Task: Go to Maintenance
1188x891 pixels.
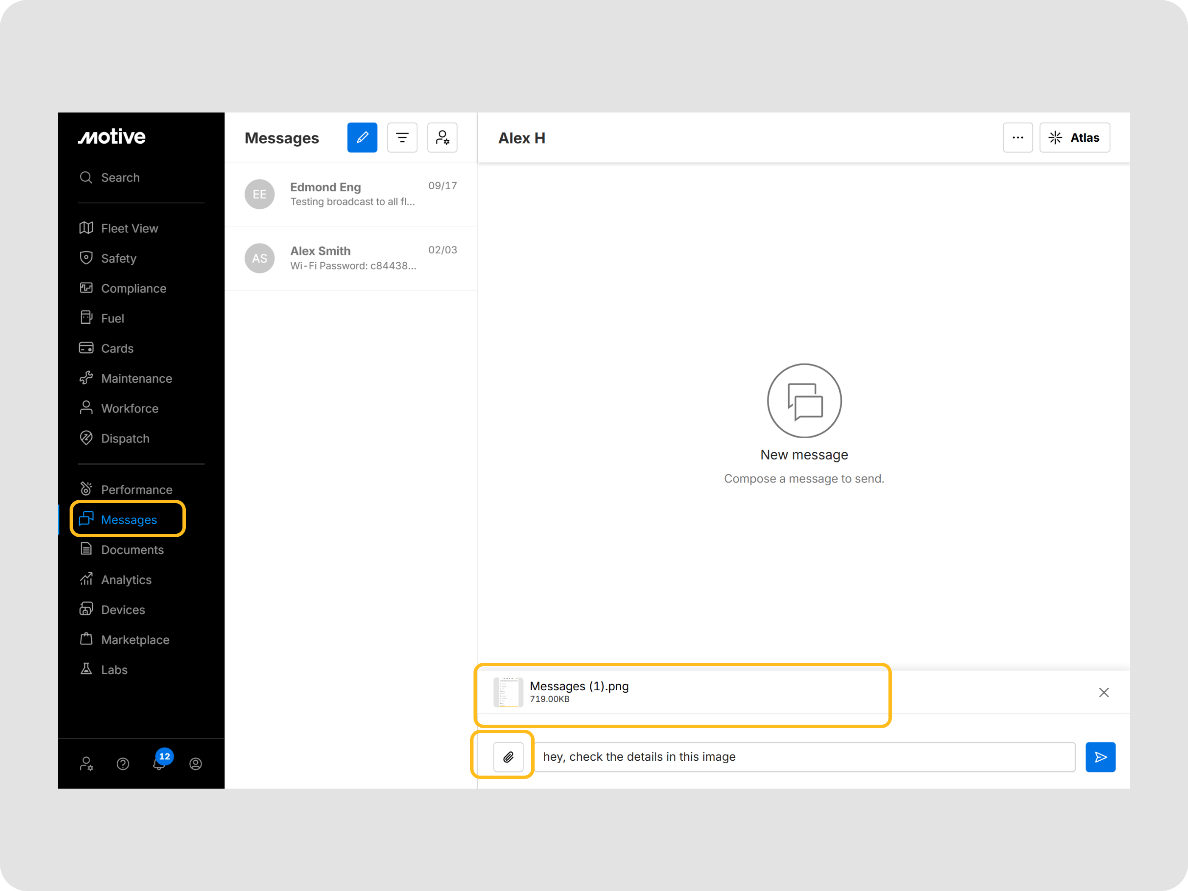Action: [x=126, y=378]
